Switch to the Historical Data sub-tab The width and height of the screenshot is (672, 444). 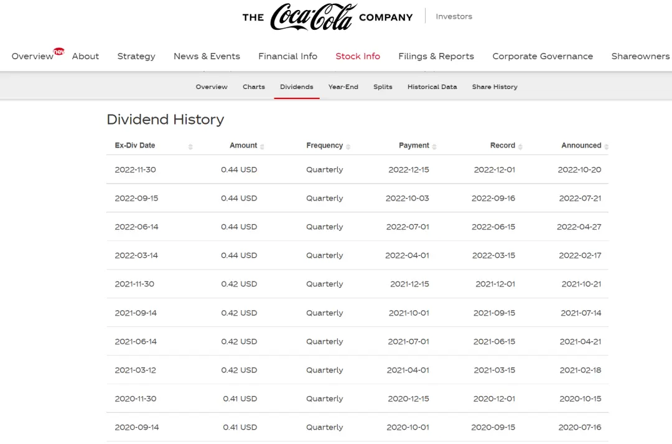coord(432,87)
